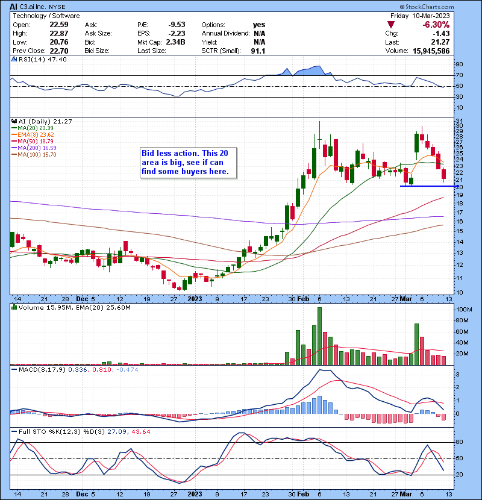
Task: Click the SCTR (Small) value 91.1
Action: point(258,51)
